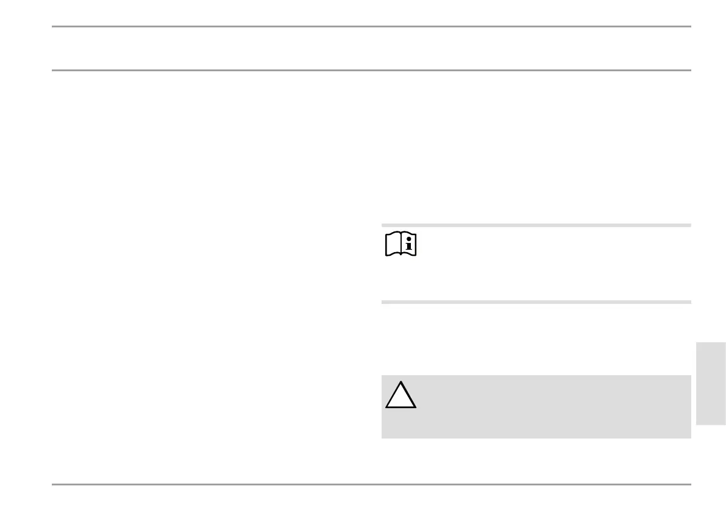
Task: Click the bottom footer horizontal line
Action: coord(371,484)
